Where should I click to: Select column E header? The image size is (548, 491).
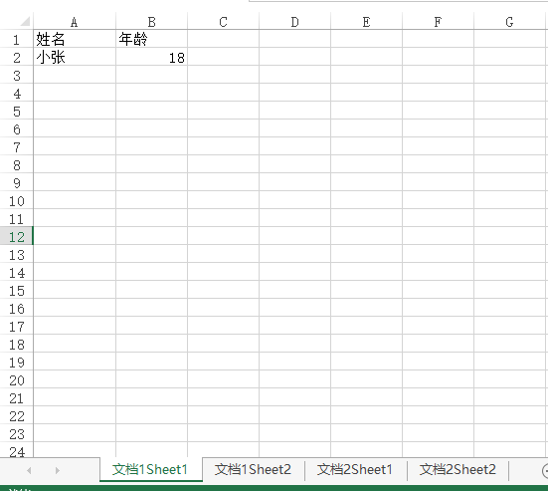tap(367, 22)
